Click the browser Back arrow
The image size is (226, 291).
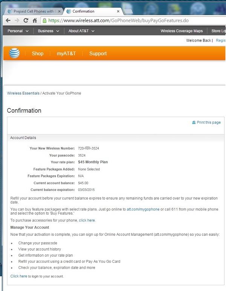8,20
